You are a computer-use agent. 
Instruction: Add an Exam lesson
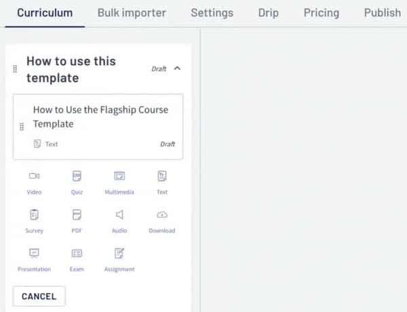[x=77, y=260]
